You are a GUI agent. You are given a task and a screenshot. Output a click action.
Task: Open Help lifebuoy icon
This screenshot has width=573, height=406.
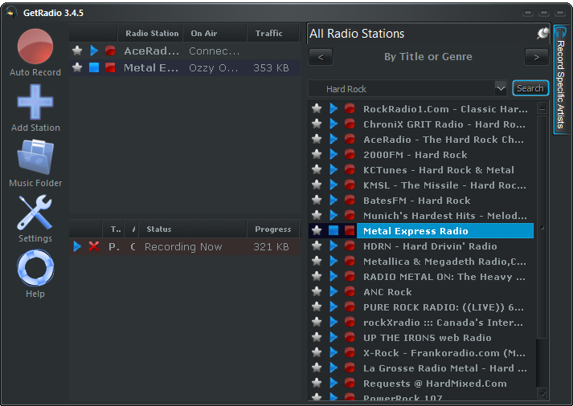(x=35, y=268)
